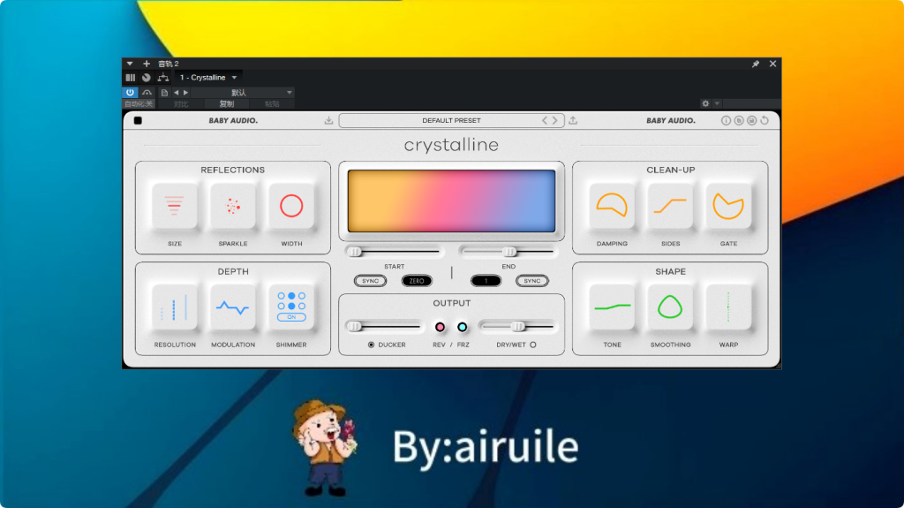Click the routing tree icon
Viewport: 904px width, 508px height.
(x=163, y=78)
